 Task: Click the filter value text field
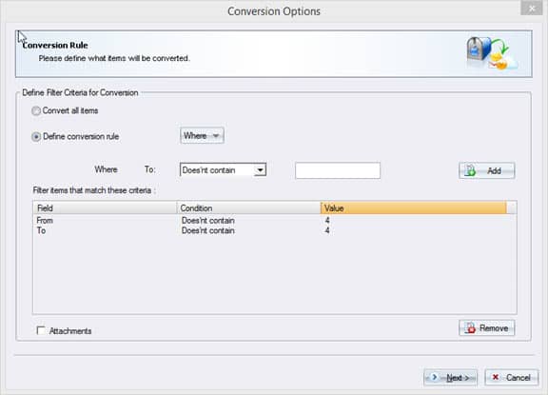(338, 170)
